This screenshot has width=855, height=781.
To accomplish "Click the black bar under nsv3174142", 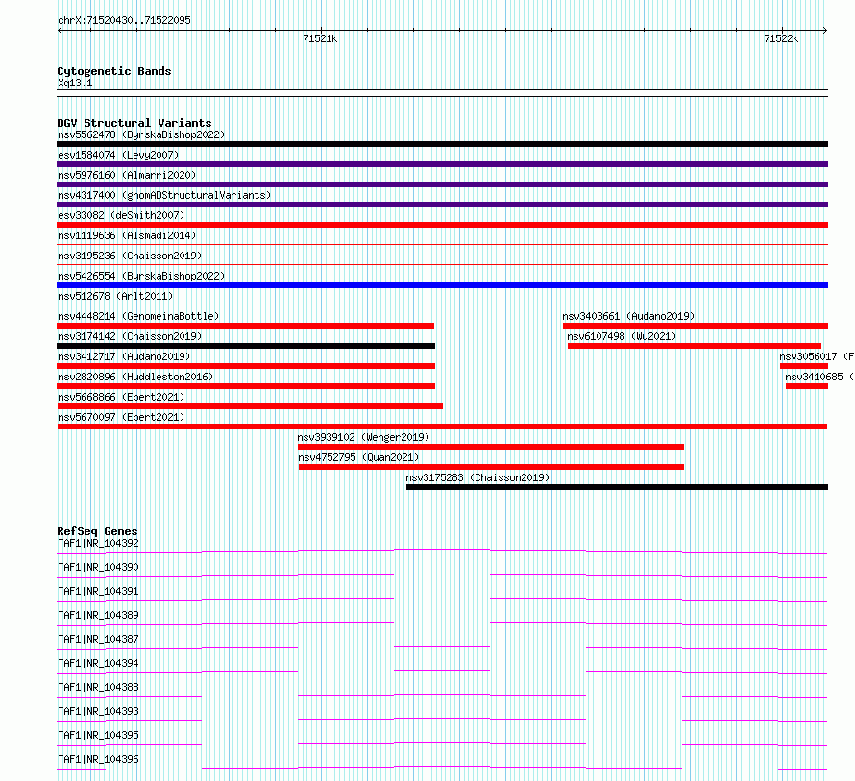I will (246, 346).
